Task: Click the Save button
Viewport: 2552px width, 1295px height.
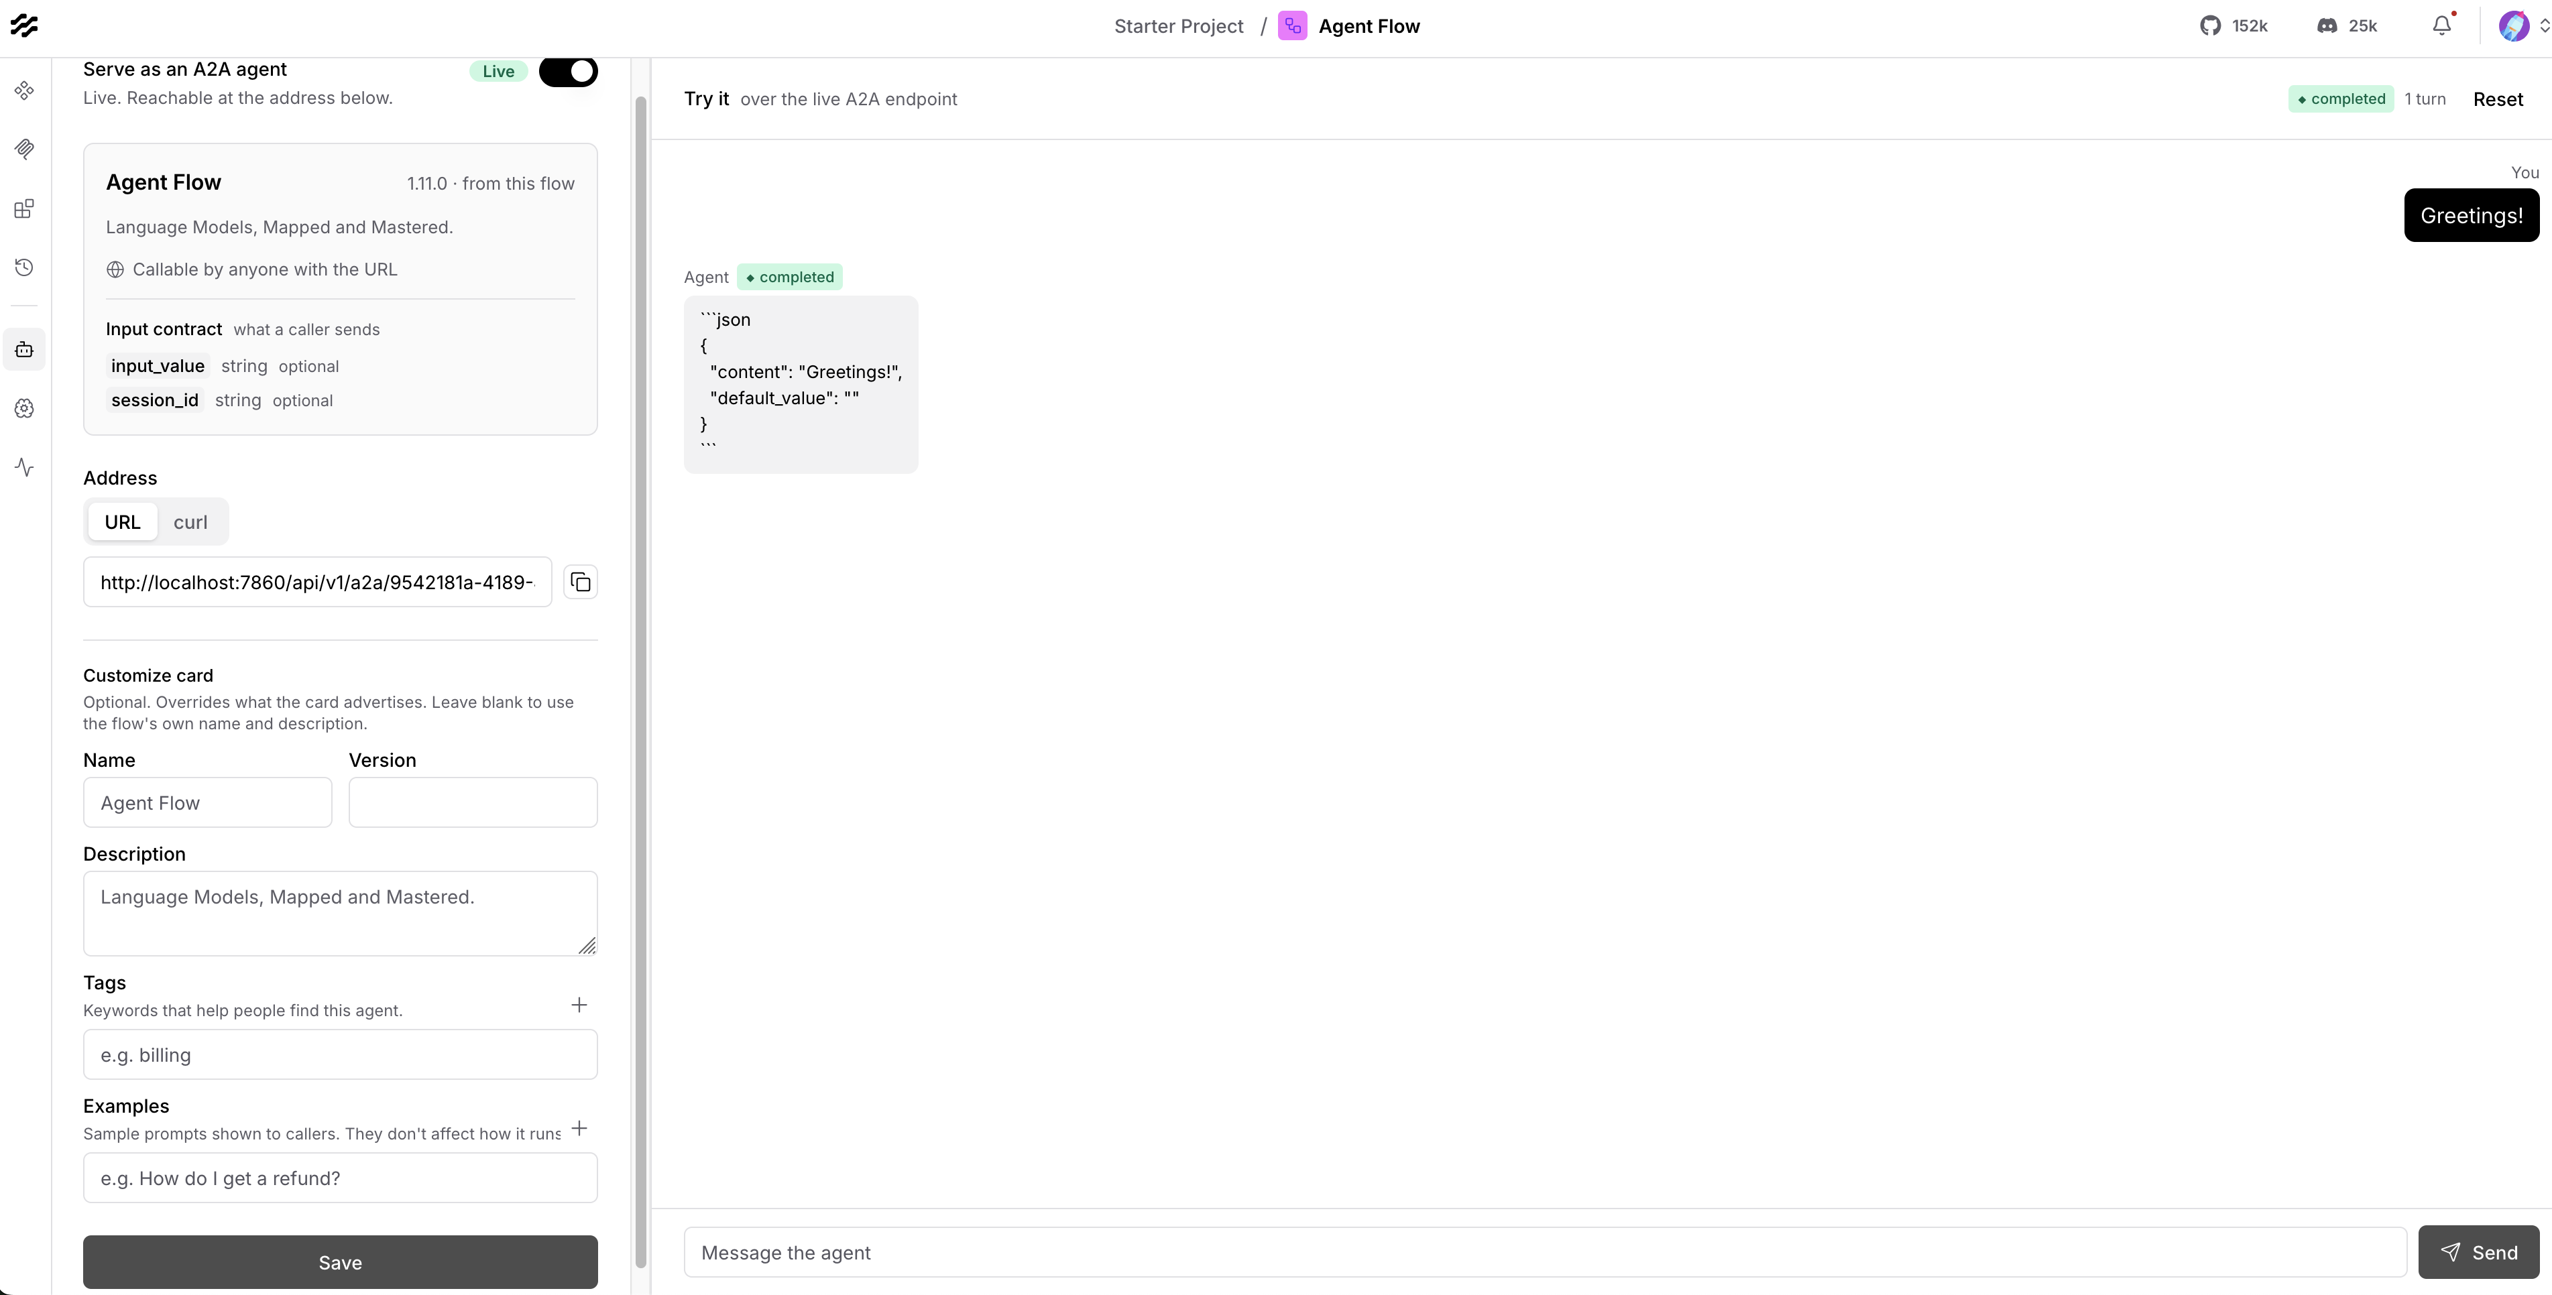Action: (340, 1262)
